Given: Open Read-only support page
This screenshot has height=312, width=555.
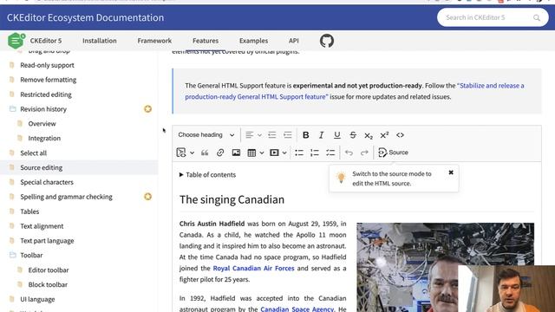Looking at the screenshot, I should click(47, 65).
